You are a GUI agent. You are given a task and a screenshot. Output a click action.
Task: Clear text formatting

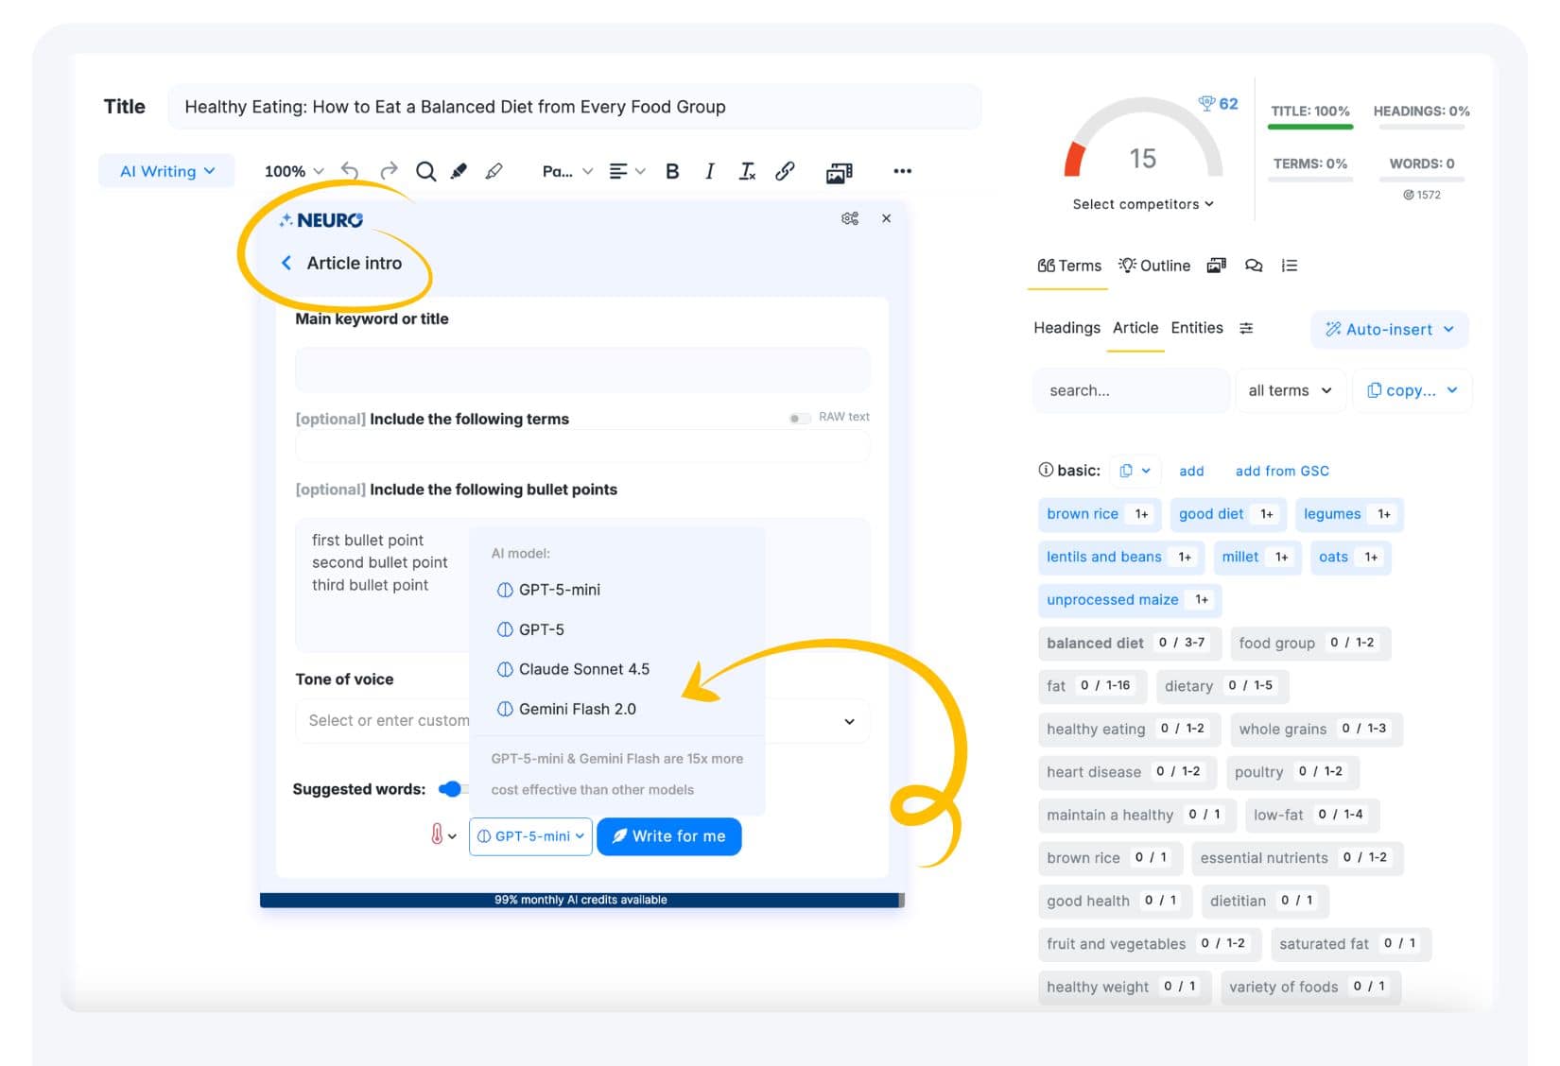pos(747,171)
